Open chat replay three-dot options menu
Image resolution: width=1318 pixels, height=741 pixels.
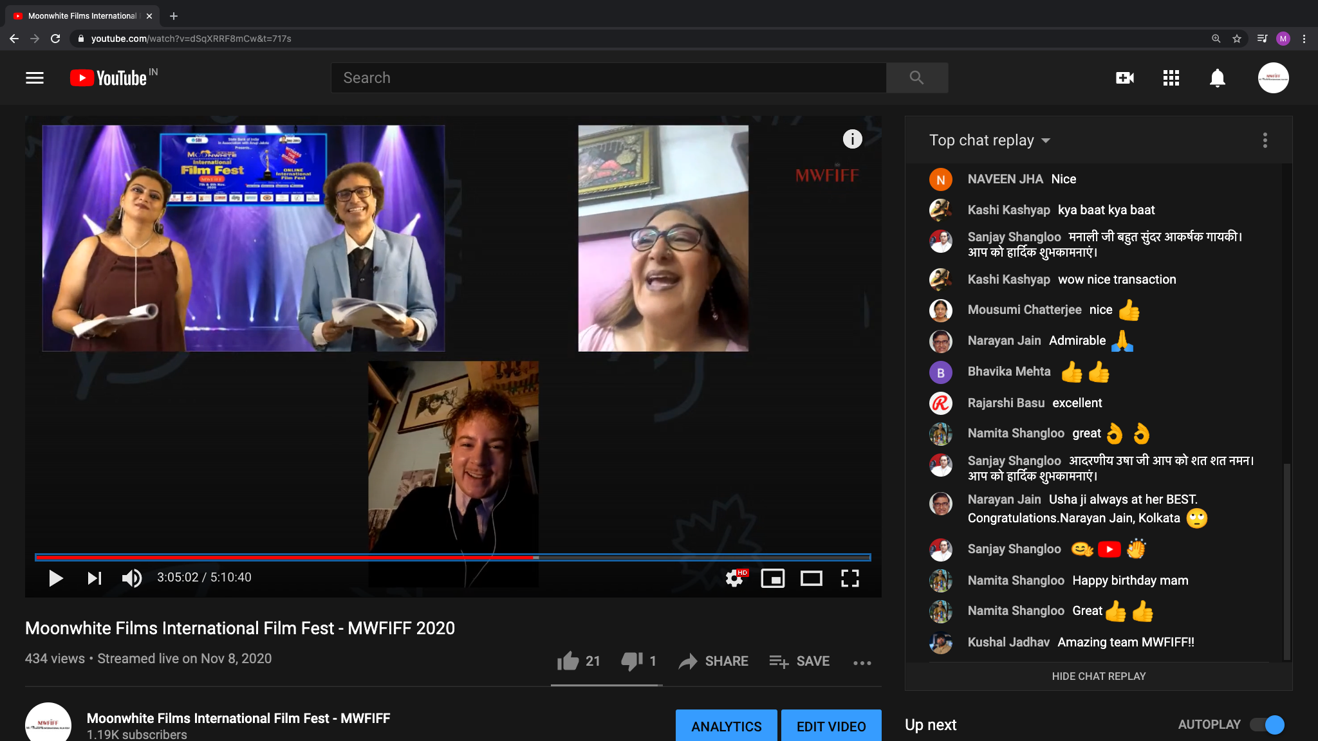point(1265,140)
